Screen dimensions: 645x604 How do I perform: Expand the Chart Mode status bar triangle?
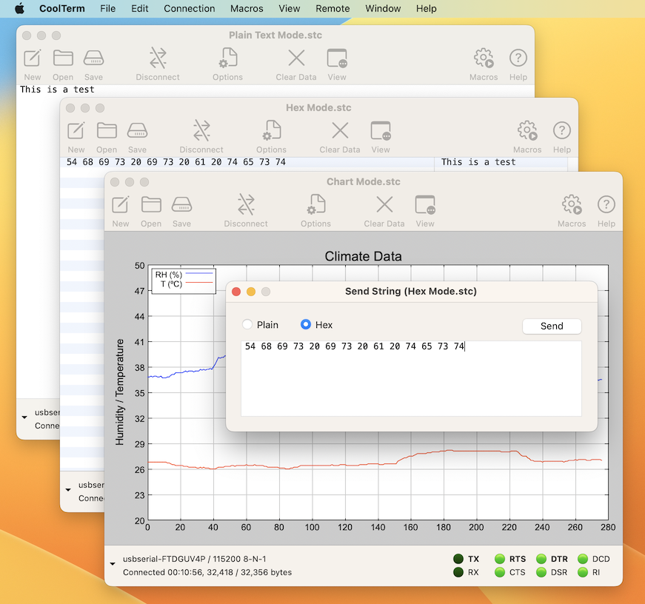coord(113,564)
